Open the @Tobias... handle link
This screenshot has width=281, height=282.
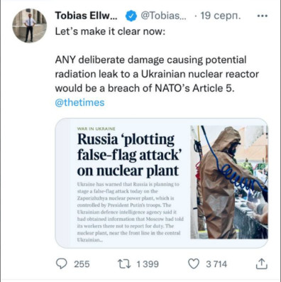point(163,16)
